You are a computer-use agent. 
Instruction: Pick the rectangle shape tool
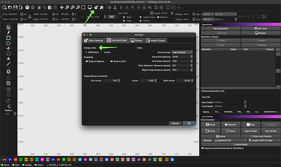9,37
